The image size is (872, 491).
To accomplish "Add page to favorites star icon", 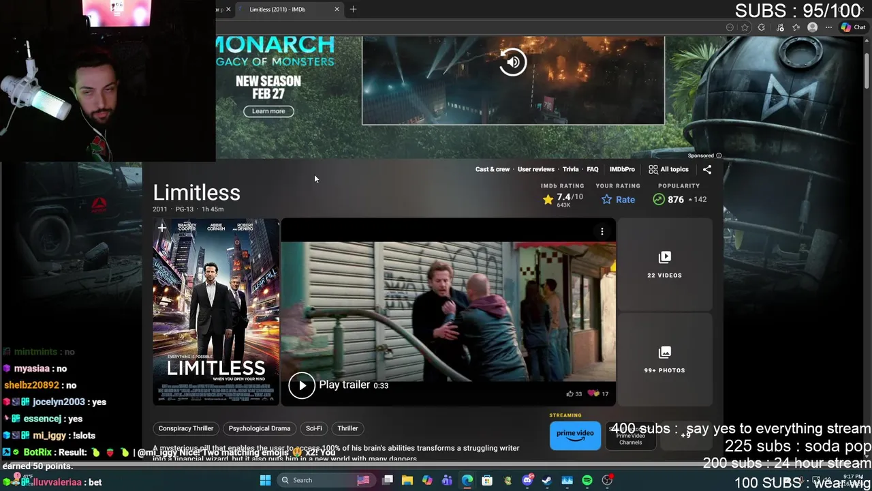I will coord(745,27).
